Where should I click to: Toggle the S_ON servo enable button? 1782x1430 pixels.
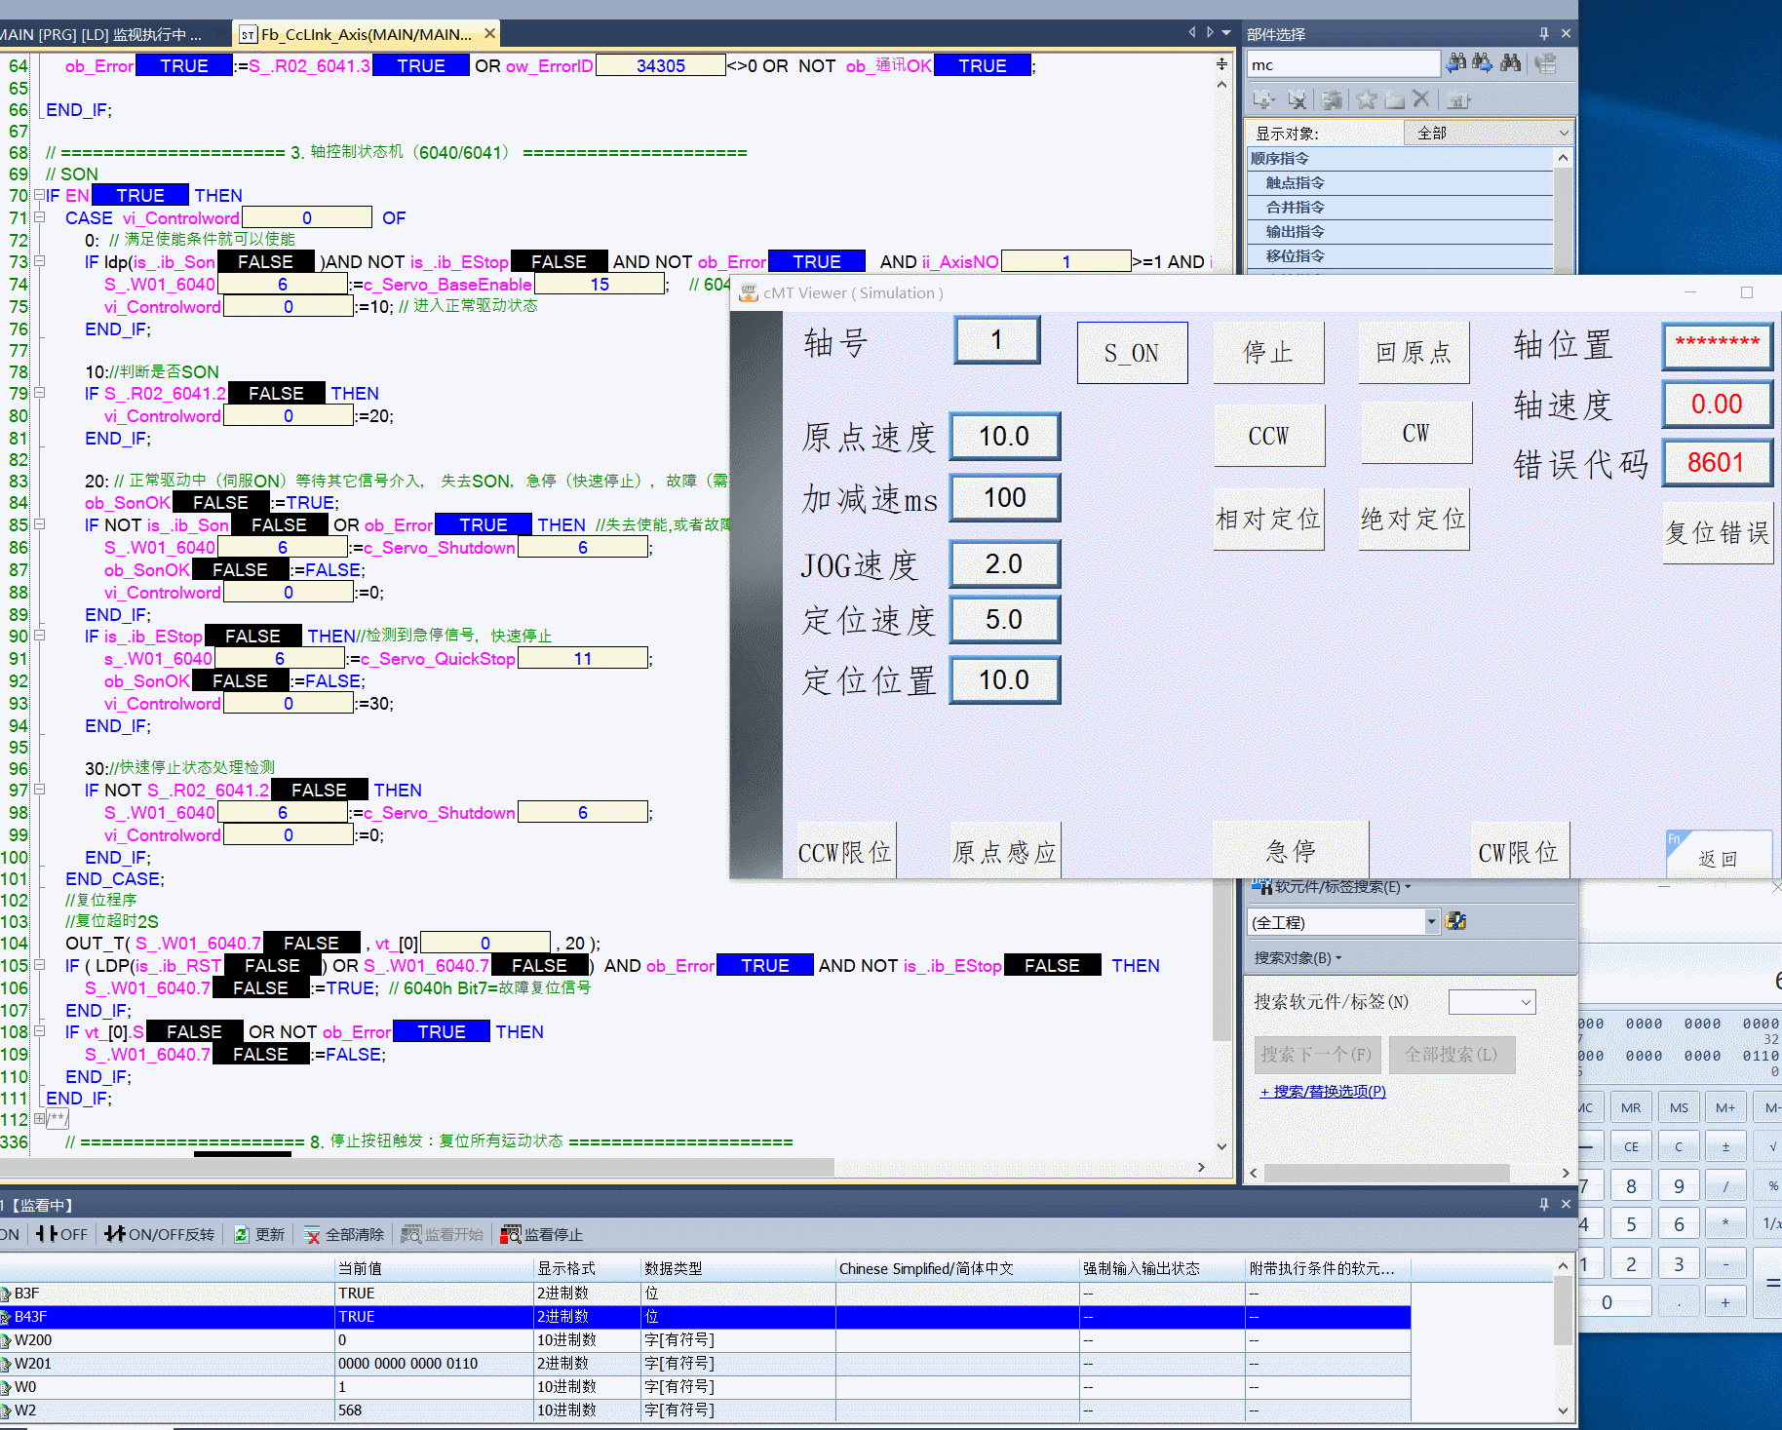point(1132,353)
